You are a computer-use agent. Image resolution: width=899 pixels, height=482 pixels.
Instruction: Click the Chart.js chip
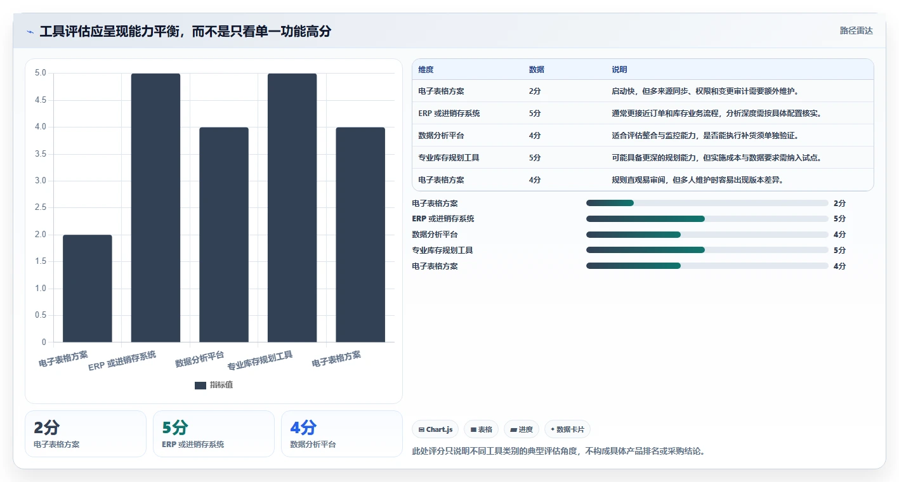coord(436,429)
